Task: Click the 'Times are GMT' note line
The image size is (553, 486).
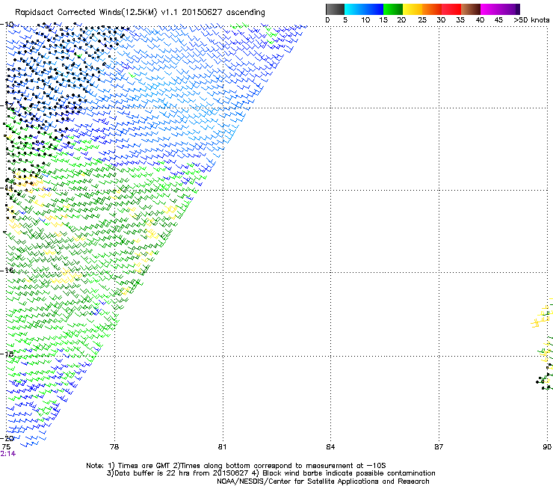Action: pos(235,466)
